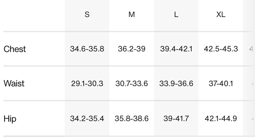255x140 pixels.
Task: Choose the XL size column header
Action: pyautogui.click(x=221, y=15)
